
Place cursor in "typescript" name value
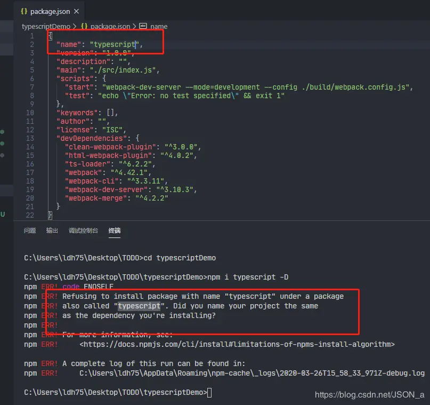[115, 44]
